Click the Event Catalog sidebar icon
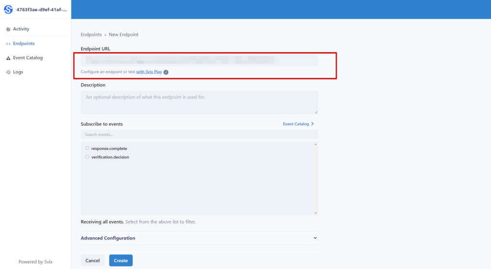Viewport: 491px width, 269px height. point(8,58)
